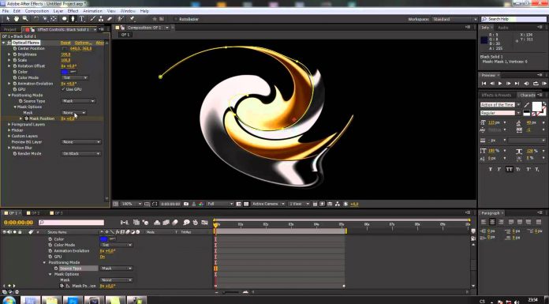The height and width of the screenshot is (304, 549).
Task: Show channel and color management settings
Action: pyautogui.click(x=201, y=204)
